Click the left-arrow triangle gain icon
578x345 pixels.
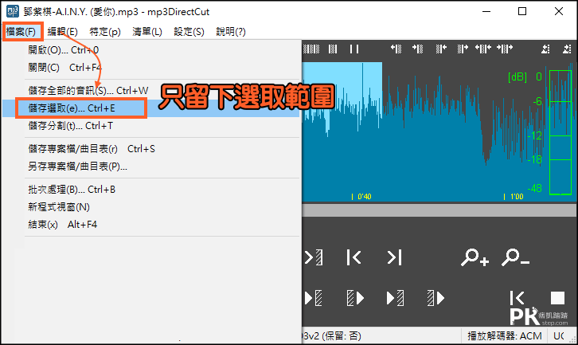(x=545, y=49)
